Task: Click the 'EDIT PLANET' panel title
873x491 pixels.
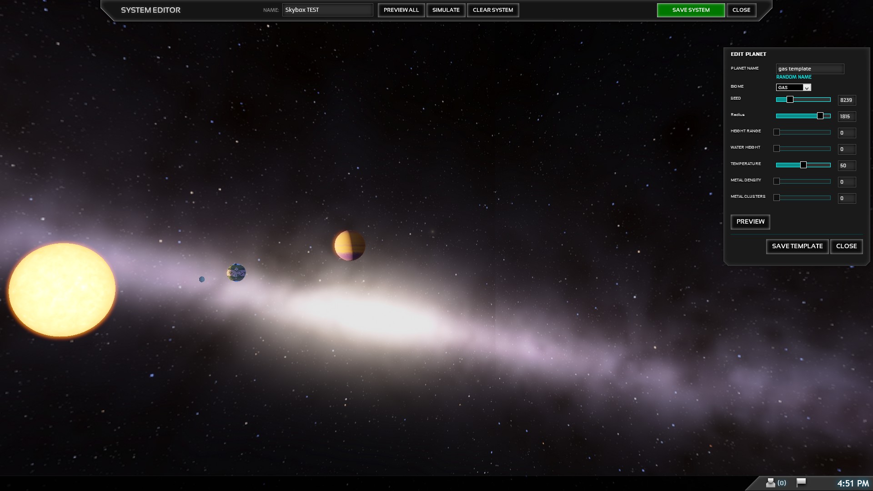Action: click(748, 54)
